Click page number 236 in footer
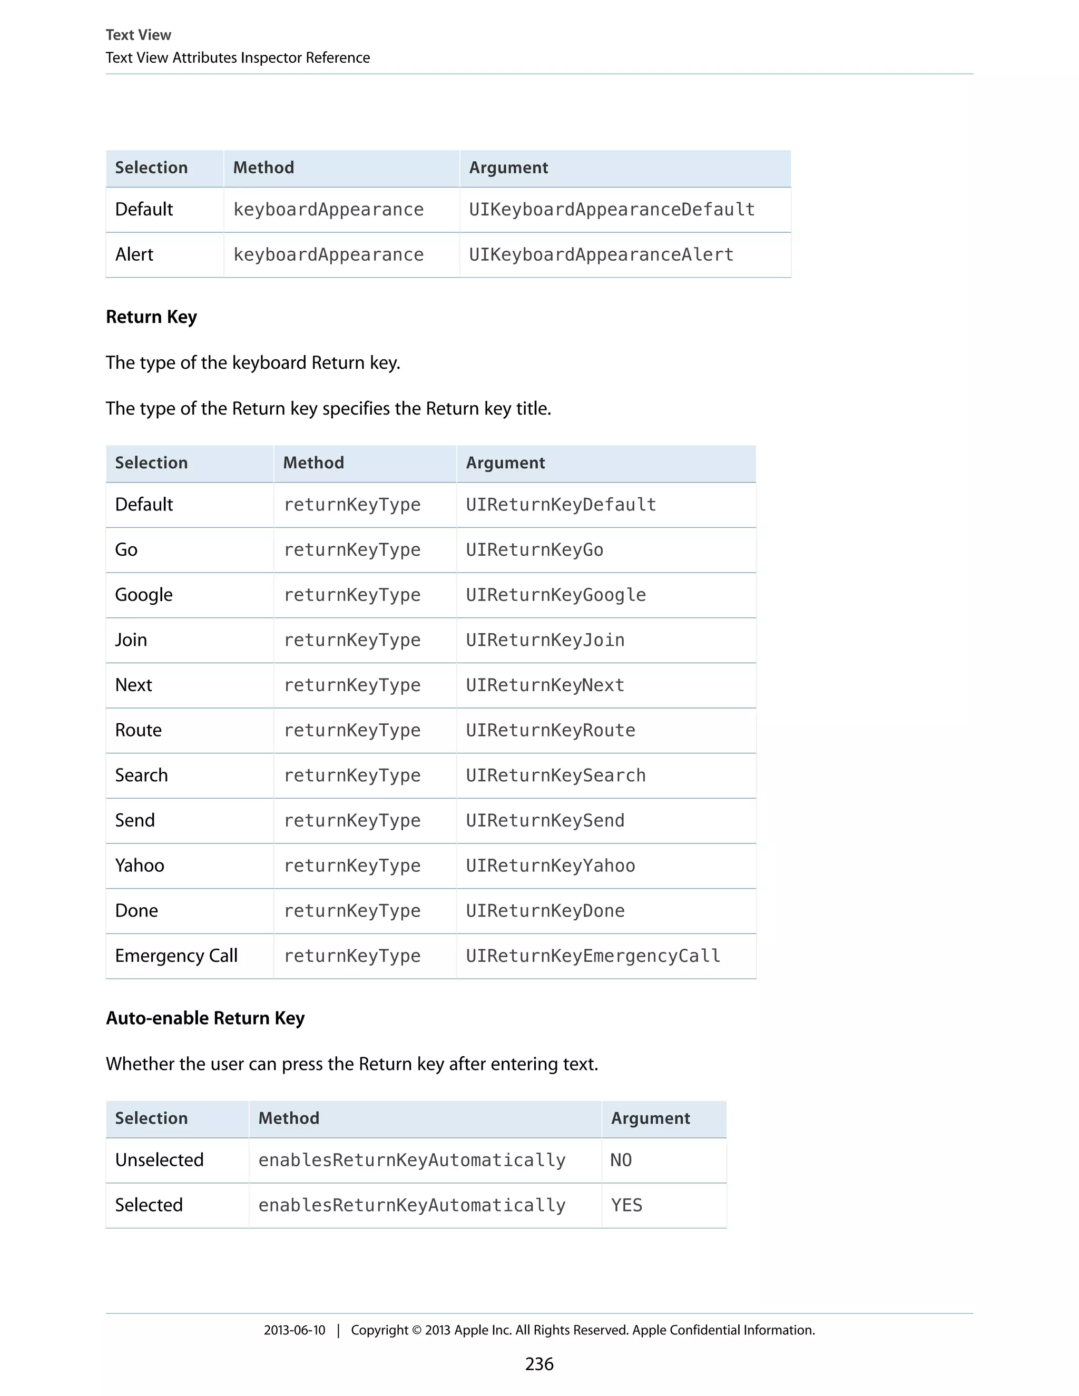 coord(539,1363)
